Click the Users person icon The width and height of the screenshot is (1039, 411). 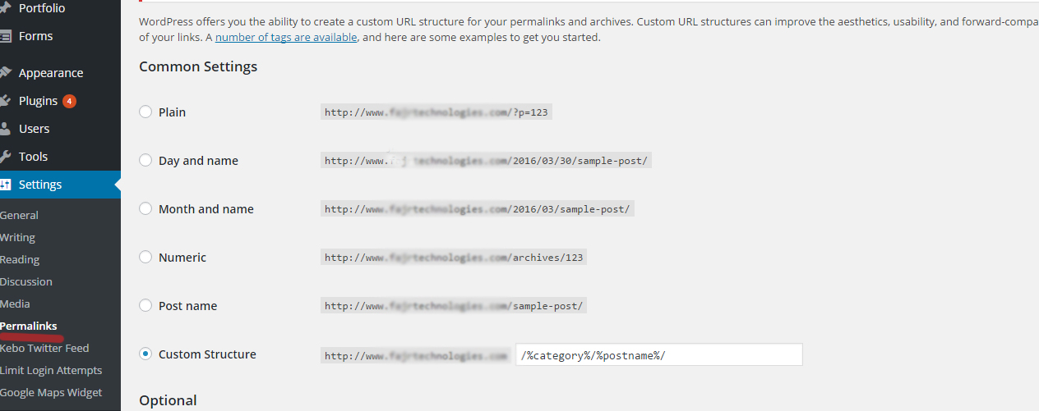(4, 129)
